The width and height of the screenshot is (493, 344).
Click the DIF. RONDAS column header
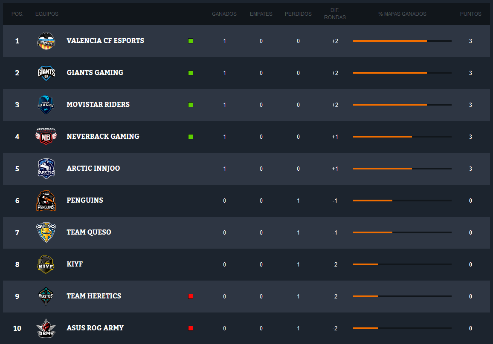(x=335, y=14)
